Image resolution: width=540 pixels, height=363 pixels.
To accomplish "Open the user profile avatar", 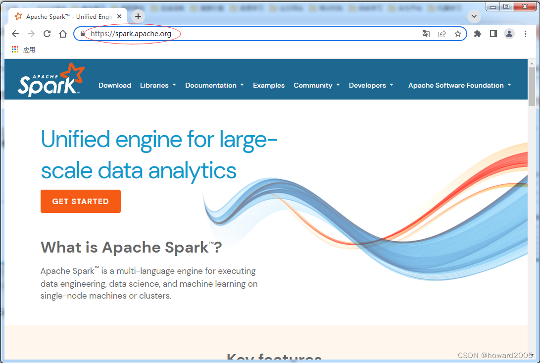I will (x=509, y=34).
